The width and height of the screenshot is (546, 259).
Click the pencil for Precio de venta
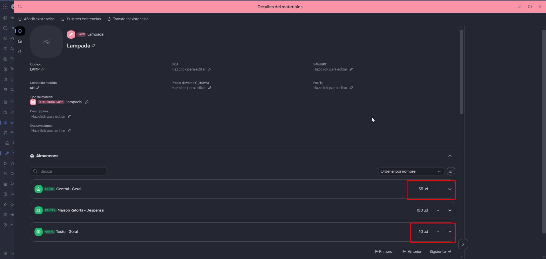[210, 88]
